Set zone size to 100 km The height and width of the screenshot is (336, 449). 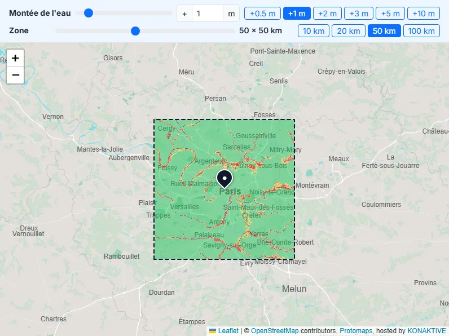(x=421, y=31)
